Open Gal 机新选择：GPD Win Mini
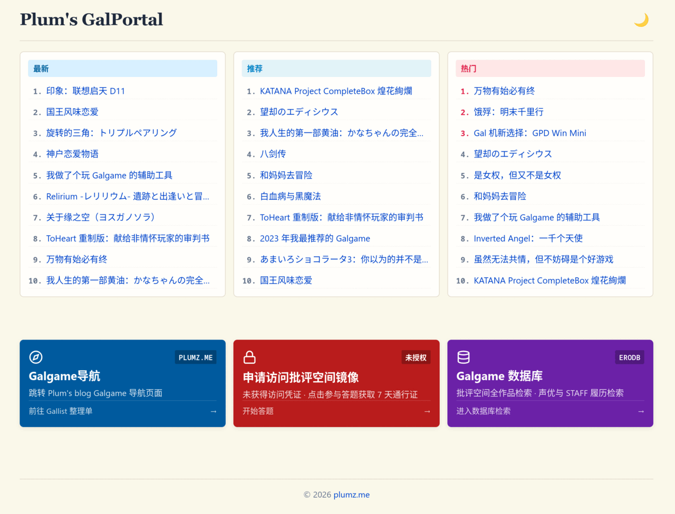The height and width of the screenshot is (514, 675). click(x=530, y=133)
